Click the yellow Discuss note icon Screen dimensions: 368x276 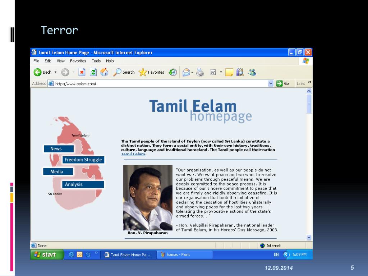coord(229,72)
